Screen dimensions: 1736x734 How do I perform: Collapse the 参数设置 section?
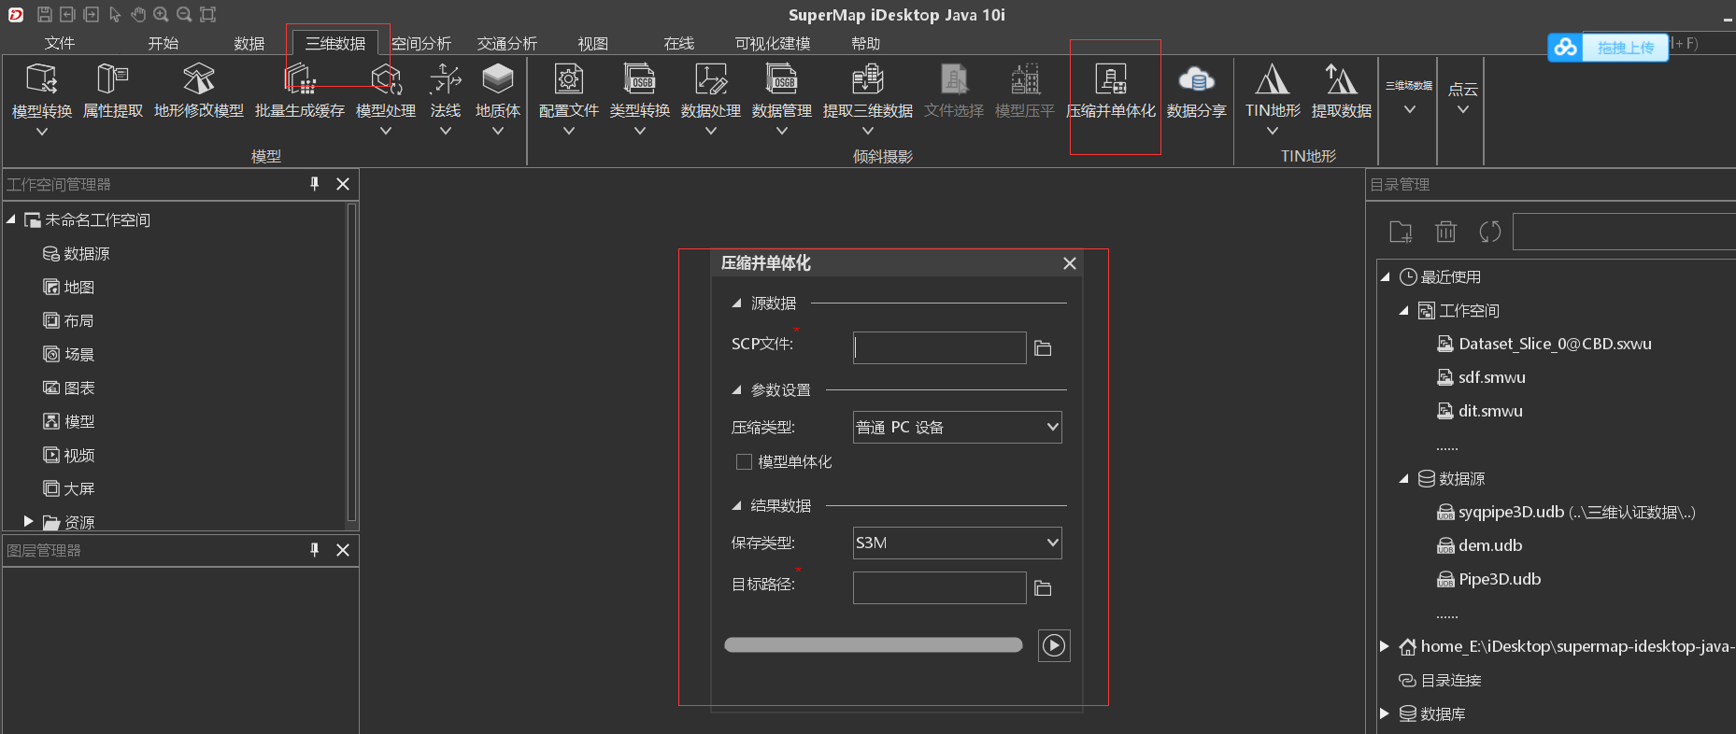point(736,390)
